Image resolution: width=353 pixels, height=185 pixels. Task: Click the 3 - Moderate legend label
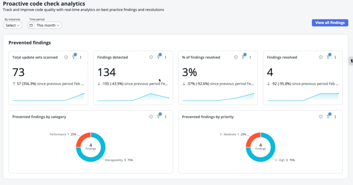coord(228,134)
